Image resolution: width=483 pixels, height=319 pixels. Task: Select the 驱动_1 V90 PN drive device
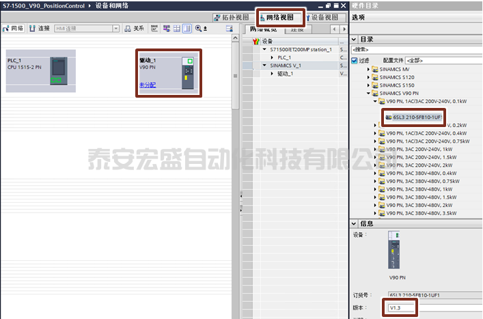[x=169, y=73]
